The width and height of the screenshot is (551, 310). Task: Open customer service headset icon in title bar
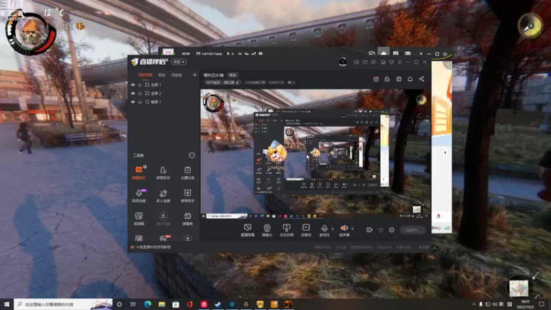[356, 62]
